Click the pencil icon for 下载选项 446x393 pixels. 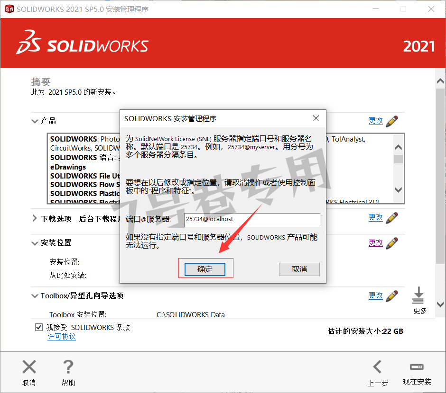[392, 218]
